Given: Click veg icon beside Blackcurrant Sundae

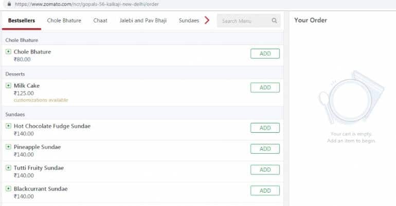Looking at the screenshot, I should click(8, 189).
